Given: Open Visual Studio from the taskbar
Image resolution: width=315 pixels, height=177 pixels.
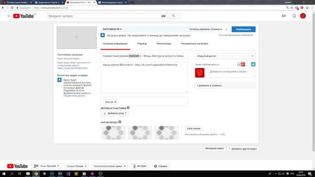Looking at the screenshot, I should coord(68,174).
